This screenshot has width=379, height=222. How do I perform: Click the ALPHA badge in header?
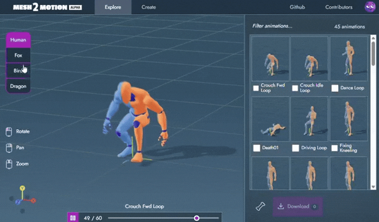pos(75,8)
